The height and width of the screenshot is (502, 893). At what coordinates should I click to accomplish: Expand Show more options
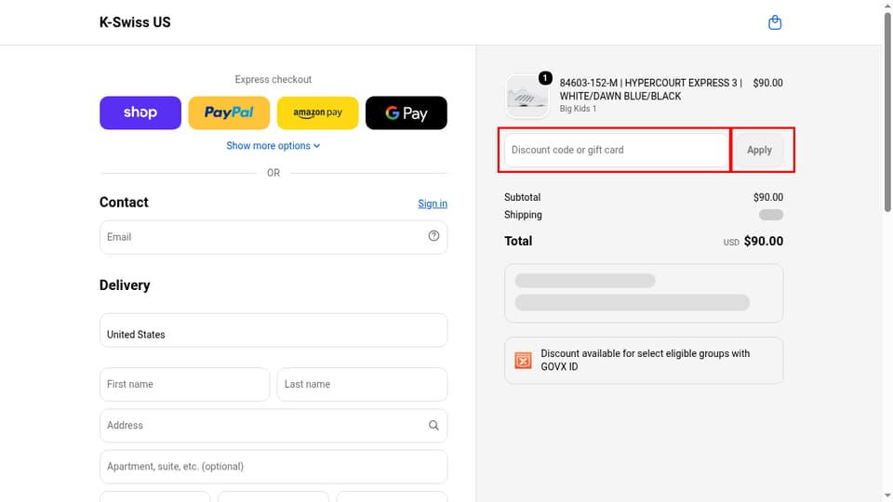(273, 146)
